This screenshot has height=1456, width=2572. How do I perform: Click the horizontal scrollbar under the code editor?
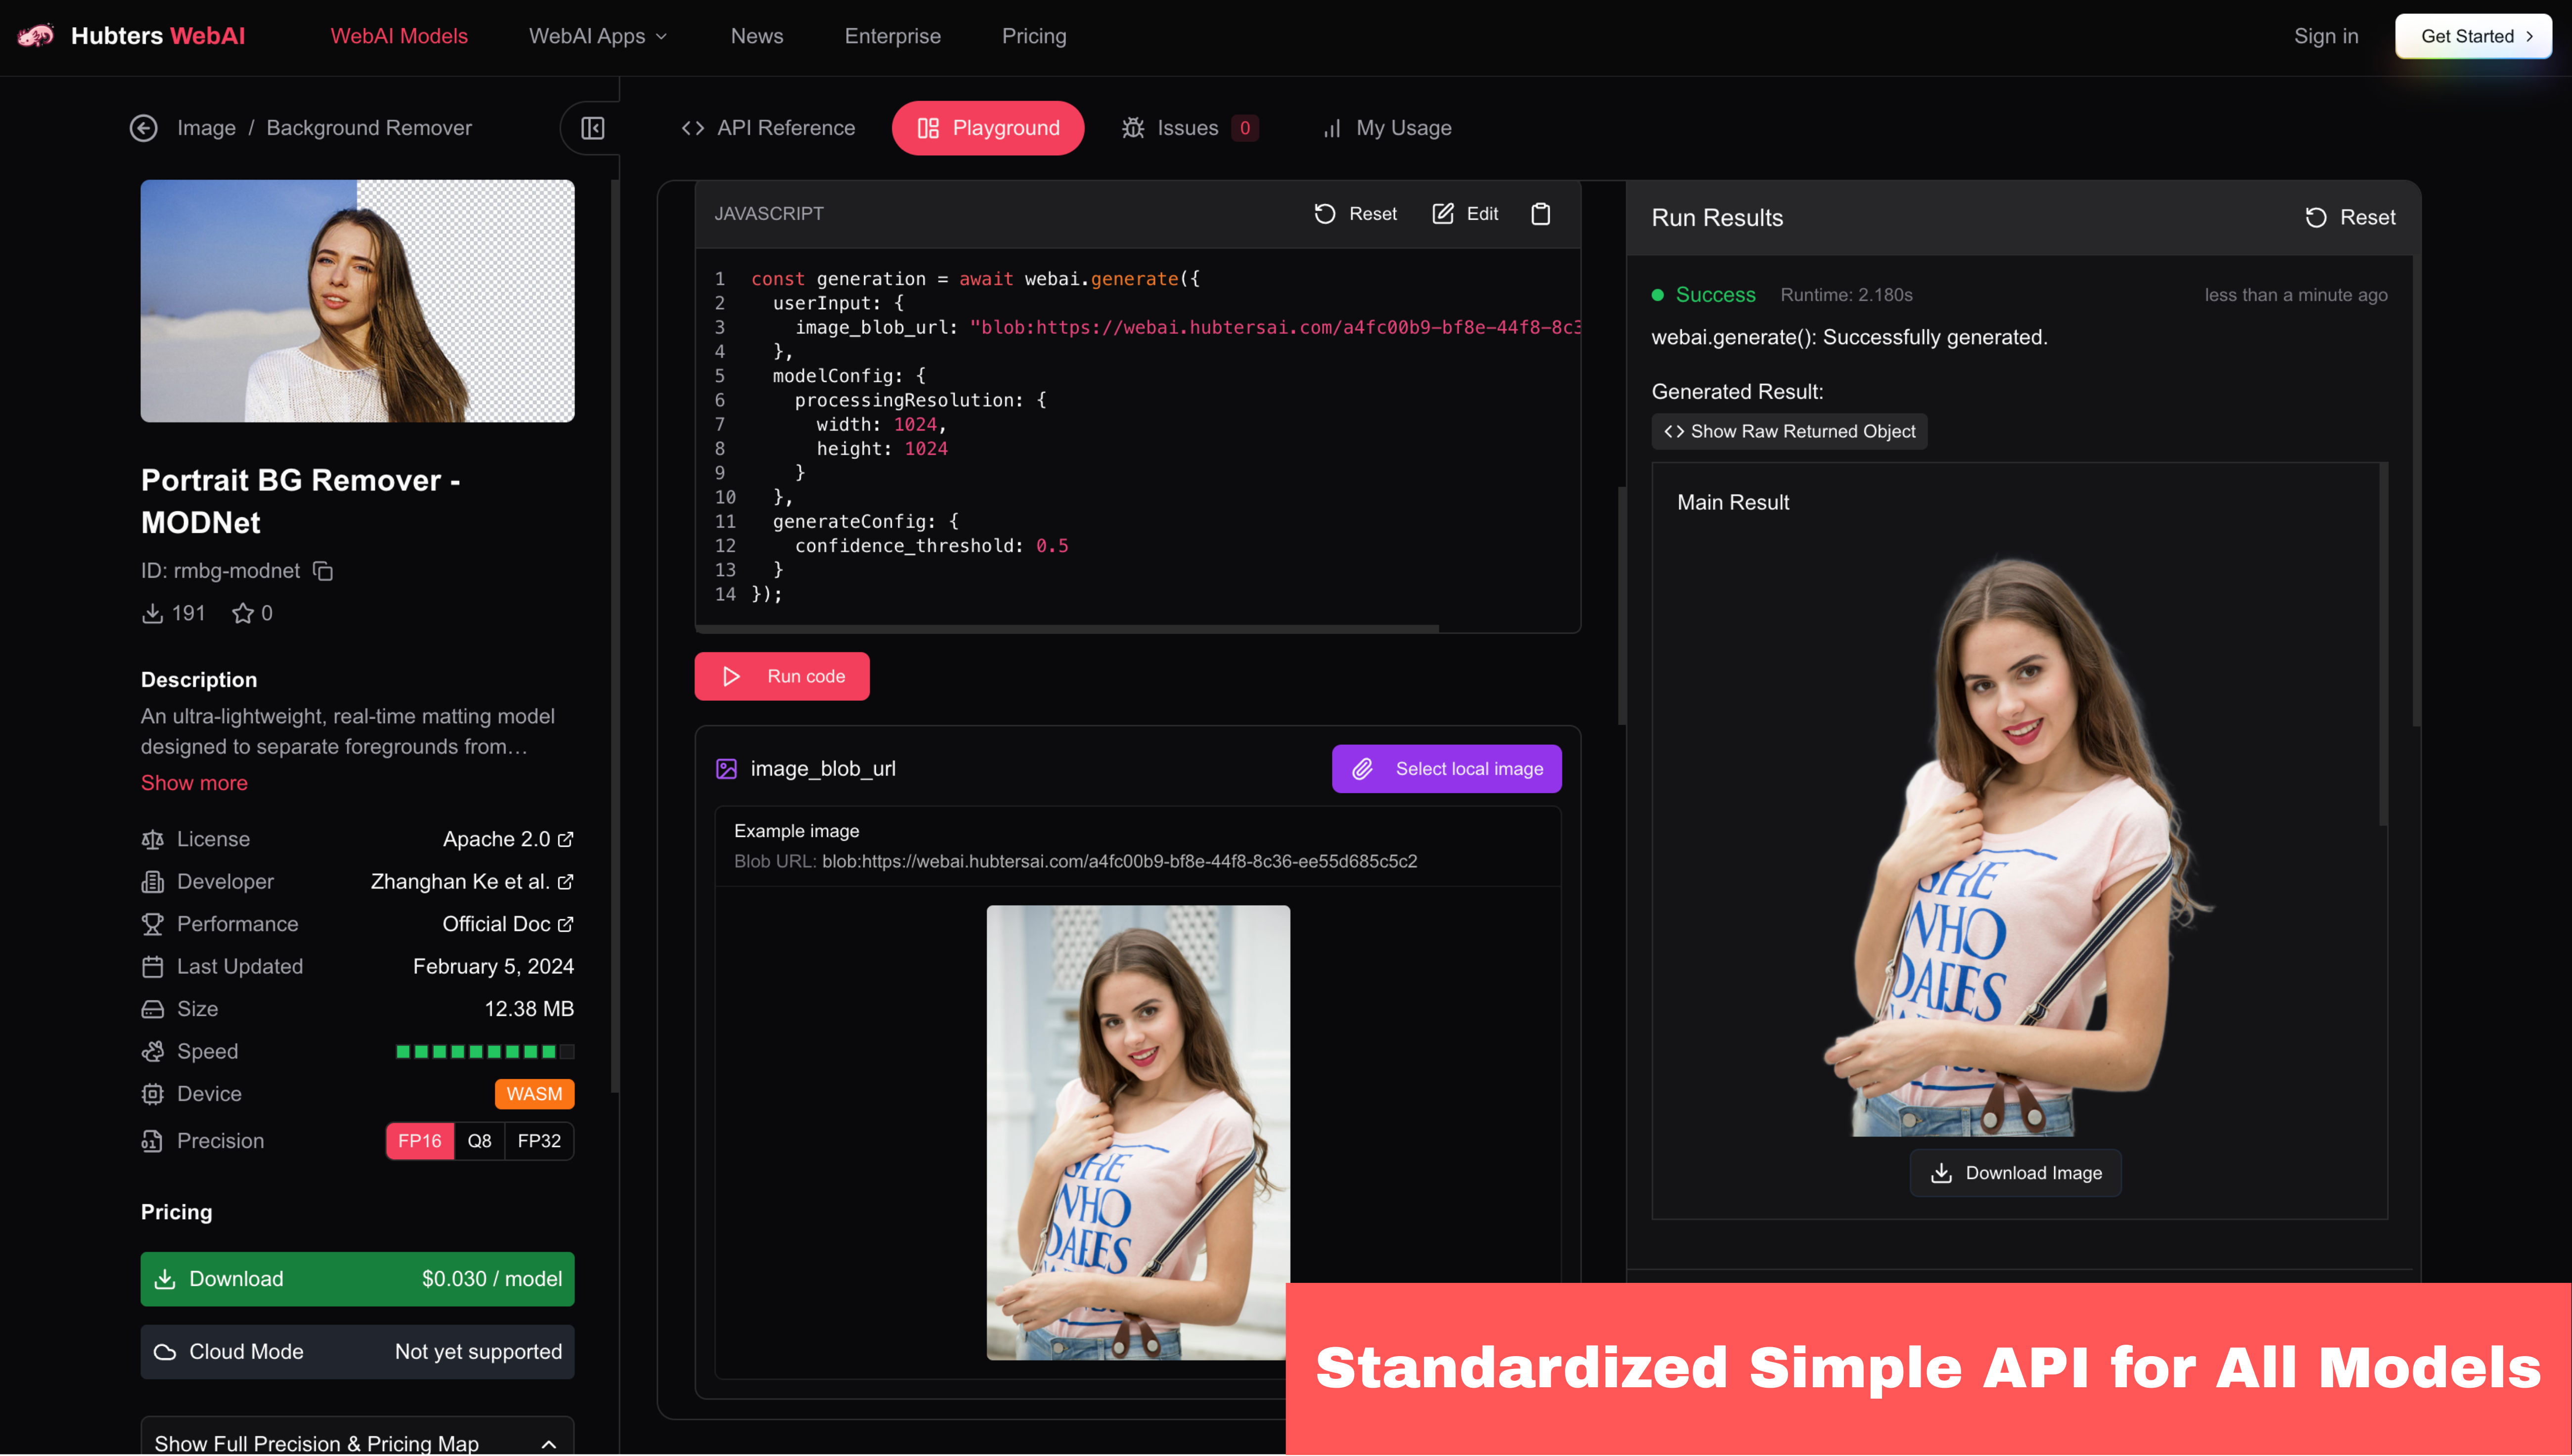click(x=1067, y=629)
